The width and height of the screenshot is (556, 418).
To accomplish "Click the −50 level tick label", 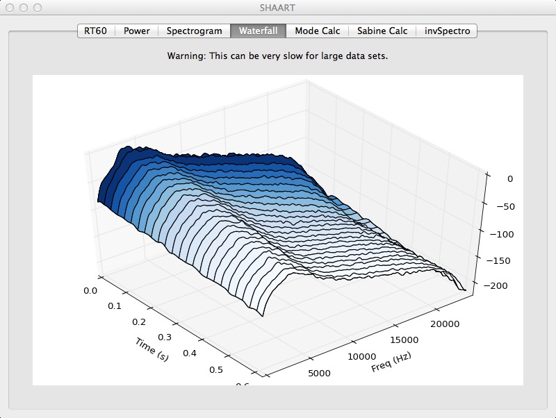I will [x=506, y=206].
